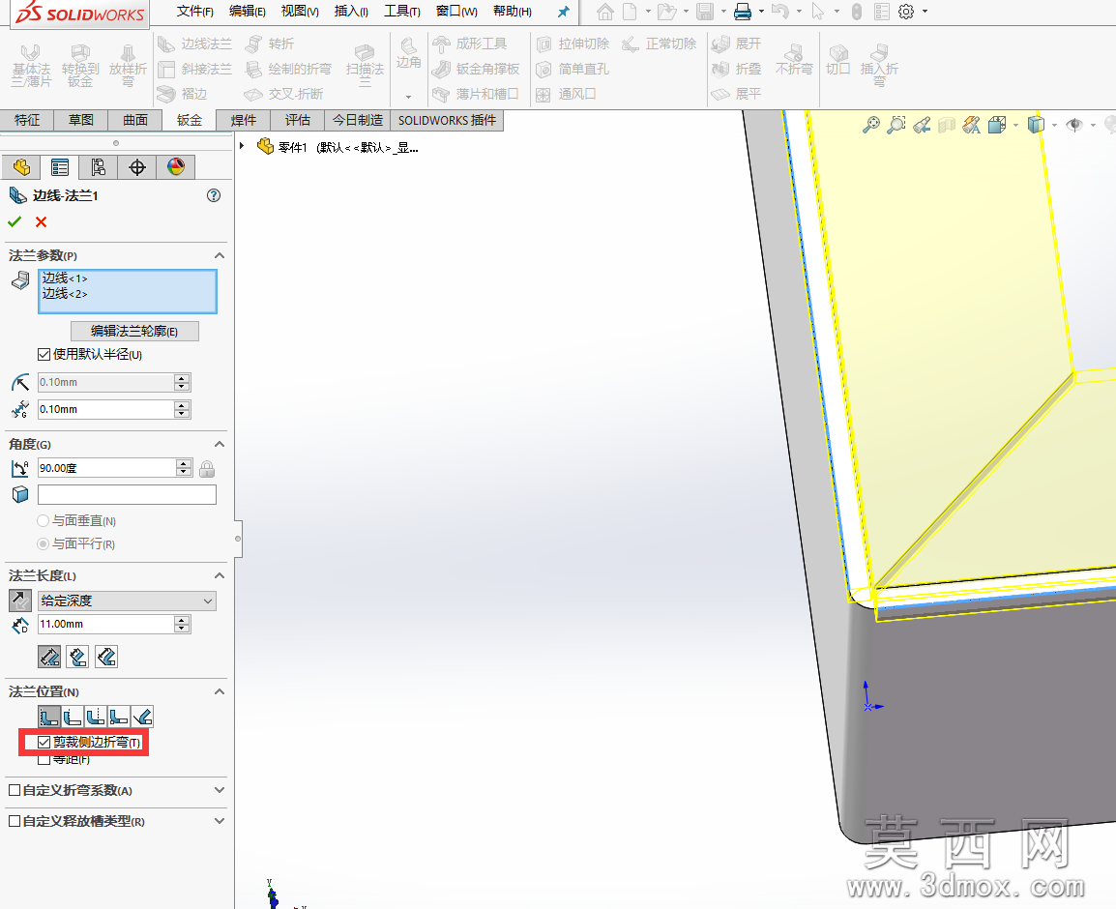
Task: Click the help question mark icon
Action: 214,195
